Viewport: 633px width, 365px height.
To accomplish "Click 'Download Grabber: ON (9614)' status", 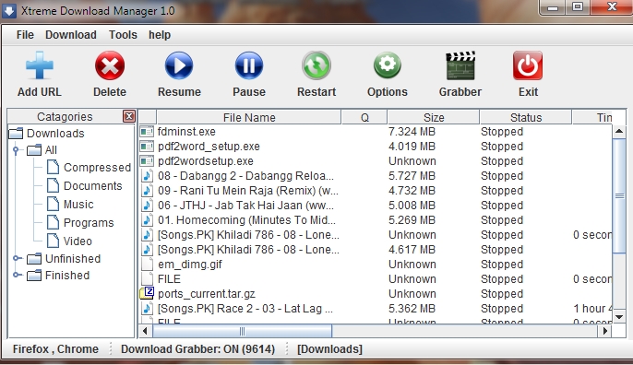I will 197,348.
